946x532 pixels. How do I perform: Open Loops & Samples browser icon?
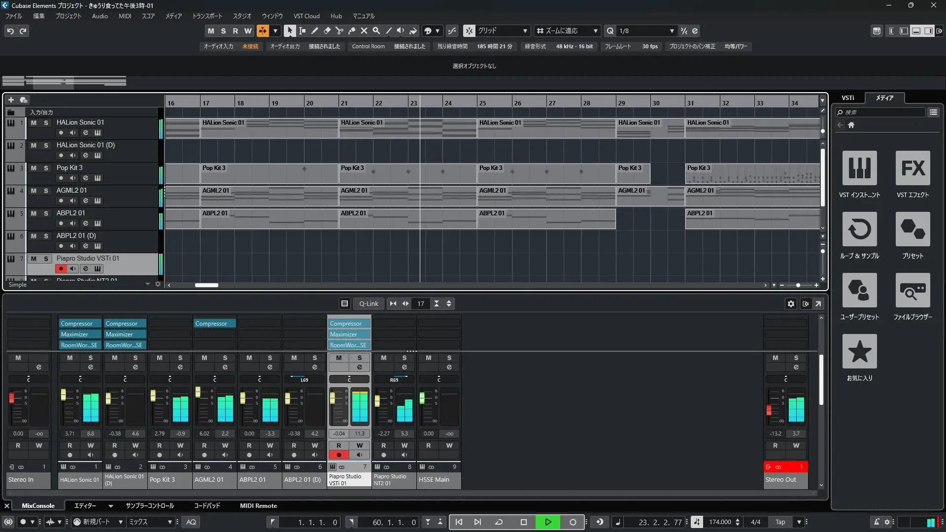coord(859,229)
